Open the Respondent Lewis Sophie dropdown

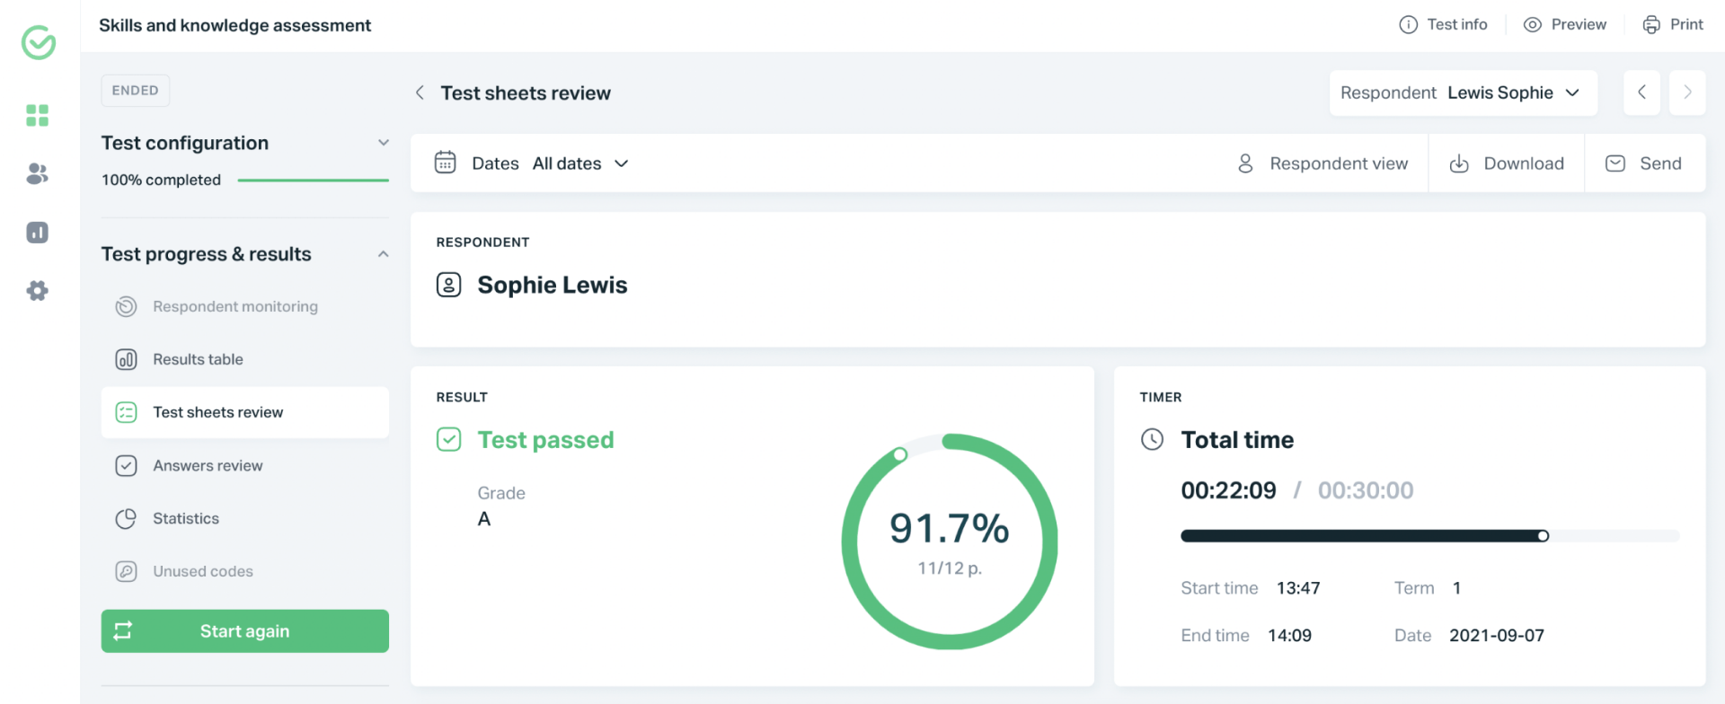point(1463,92)
